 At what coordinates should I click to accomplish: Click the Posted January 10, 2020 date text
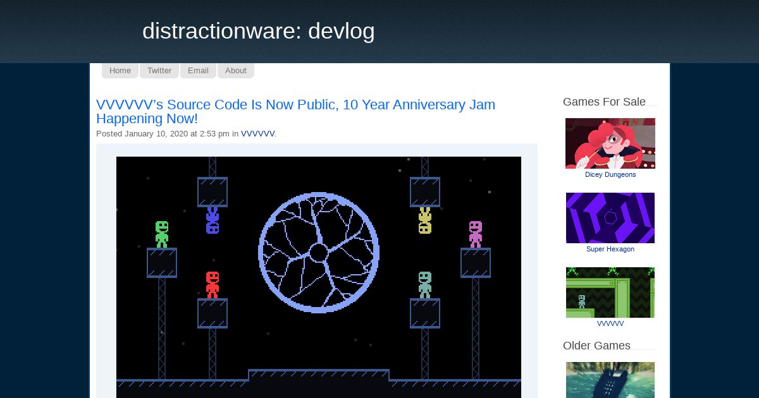pos(163,134)
